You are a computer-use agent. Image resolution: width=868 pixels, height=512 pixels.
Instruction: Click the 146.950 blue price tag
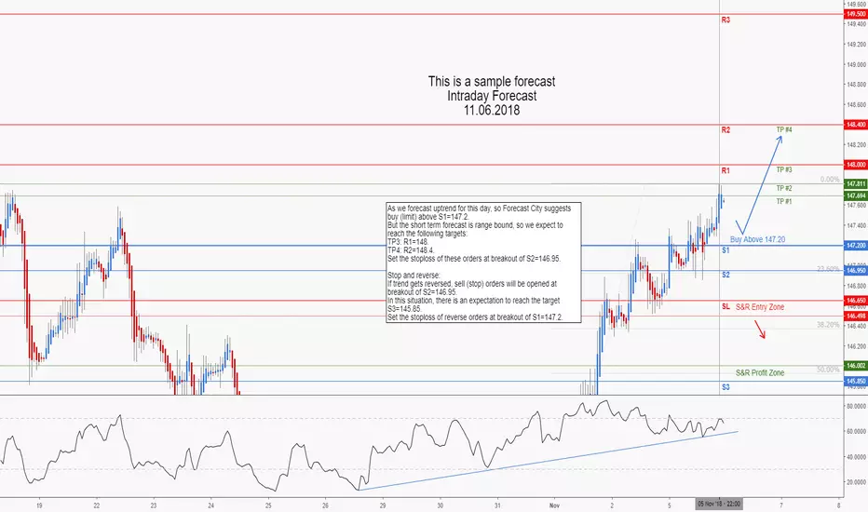[856, 271]
